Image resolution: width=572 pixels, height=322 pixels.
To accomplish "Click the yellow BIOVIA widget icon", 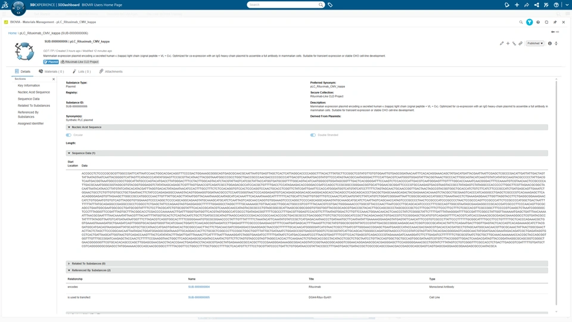I will [6, 22].
